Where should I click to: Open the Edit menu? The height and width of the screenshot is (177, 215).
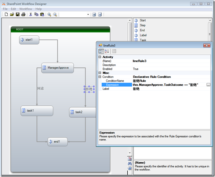(x=13, y=9)
